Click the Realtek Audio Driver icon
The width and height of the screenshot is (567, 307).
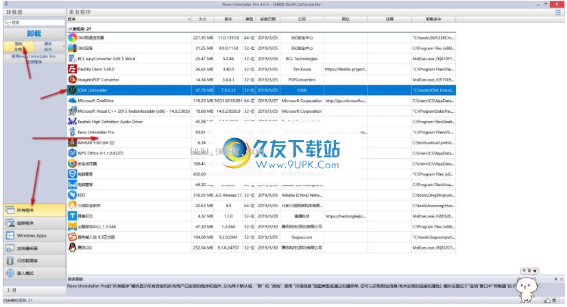coord(72,122)
